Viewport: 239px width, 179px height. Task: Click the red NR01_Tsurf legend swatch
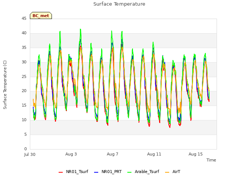click(60, 172)
